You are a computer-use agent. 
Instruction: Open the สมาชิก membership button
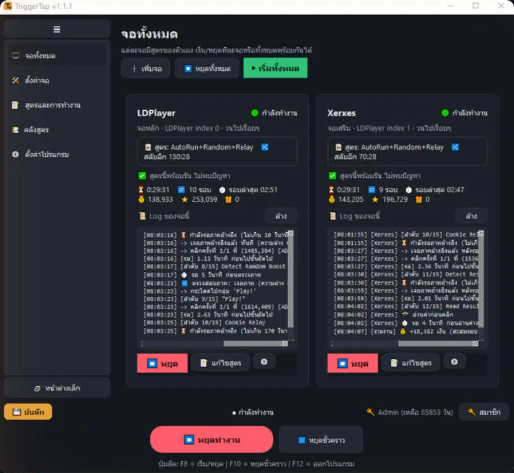tap(484, 412)
